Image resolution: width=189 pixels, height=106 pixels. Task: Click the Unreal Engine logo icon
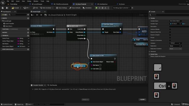(3, 3)
